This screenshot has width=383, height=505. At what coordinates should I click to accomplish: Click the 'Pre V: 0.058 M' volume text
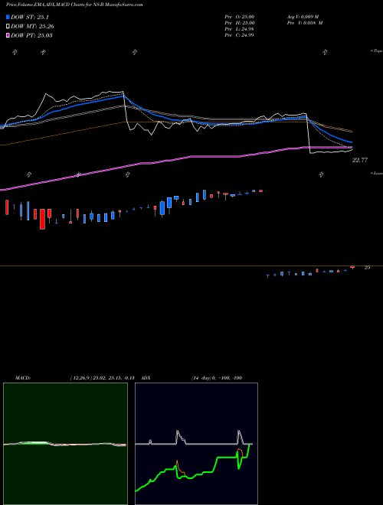coord(305,23)
